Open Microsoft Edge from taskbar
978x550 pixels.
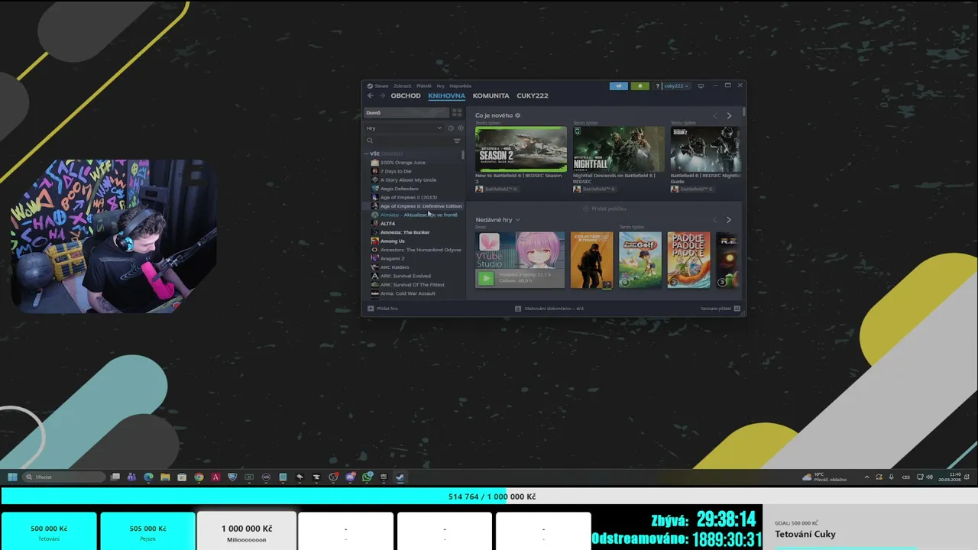[x=148, y=477]
